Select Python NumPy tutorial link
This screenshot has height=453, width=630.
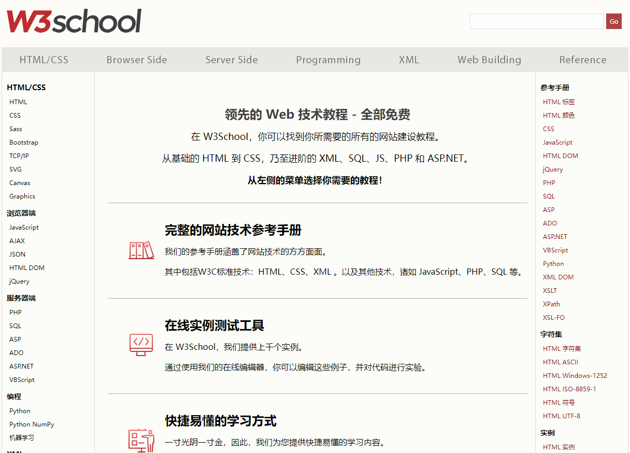pos(32,424)
